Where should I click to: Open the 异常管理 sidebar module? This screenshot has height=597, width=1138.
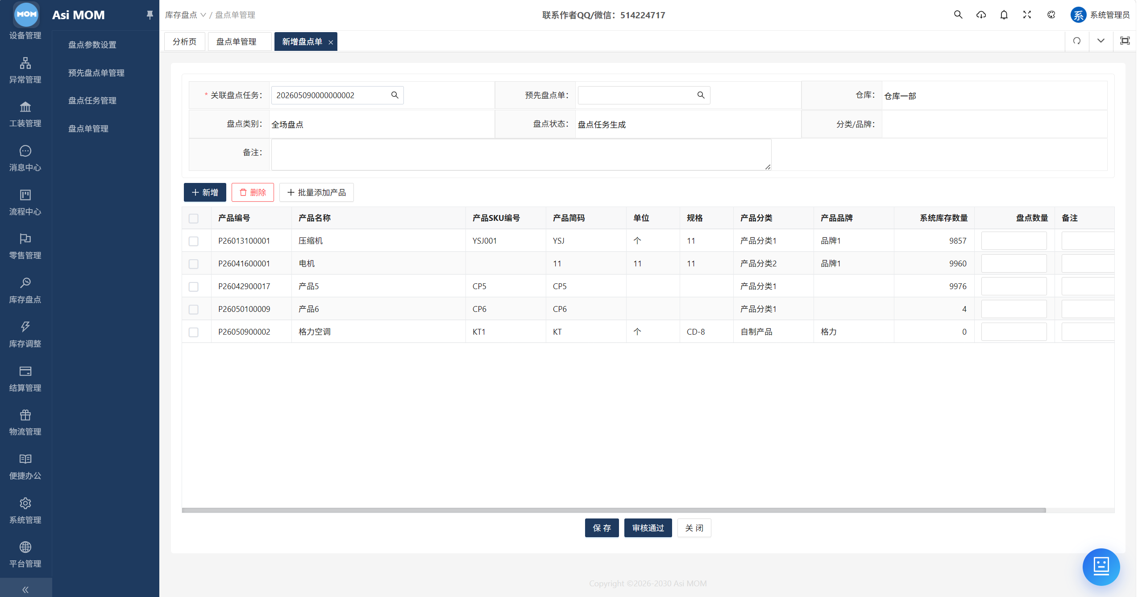pos(25,70)
